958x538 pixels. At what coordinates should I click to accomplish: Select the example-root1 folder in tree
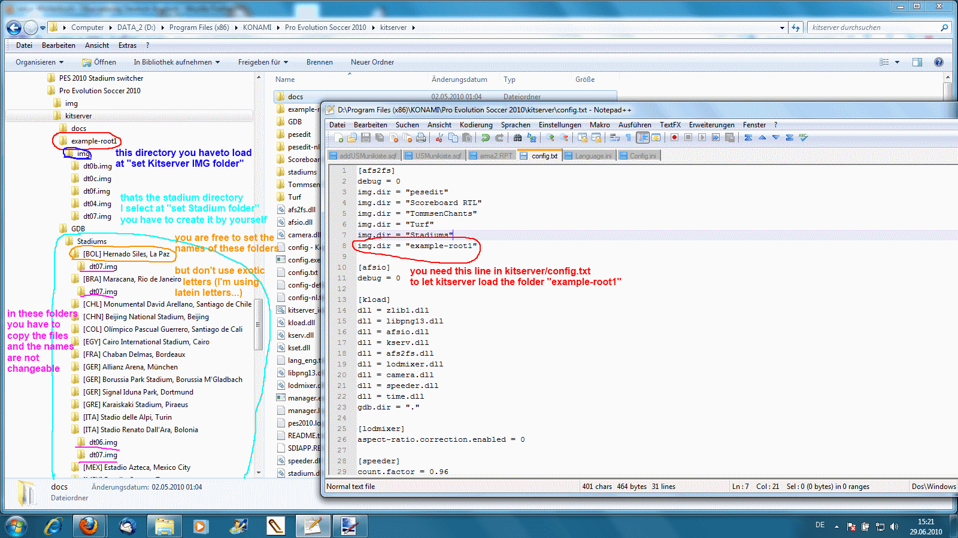click(x=93, y=141)
